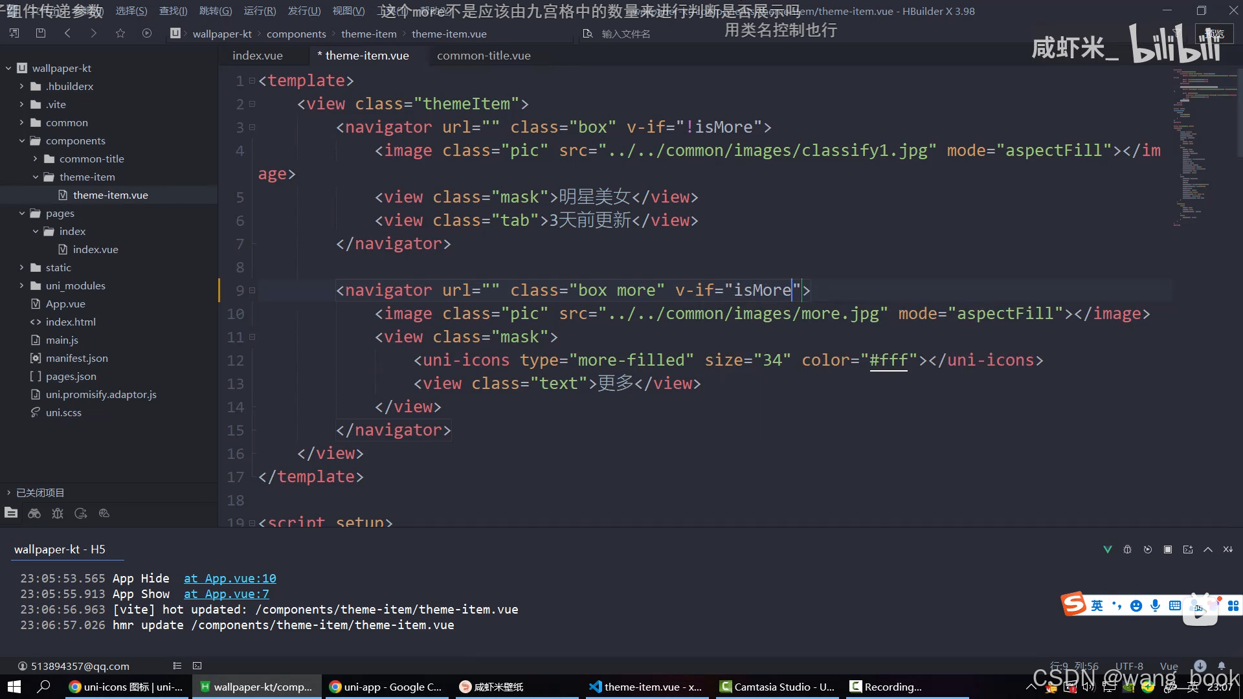The height and width of the screenshot is (699, 1243).
Task: Go back with the left arrow icon
Action: coord(67,33)
